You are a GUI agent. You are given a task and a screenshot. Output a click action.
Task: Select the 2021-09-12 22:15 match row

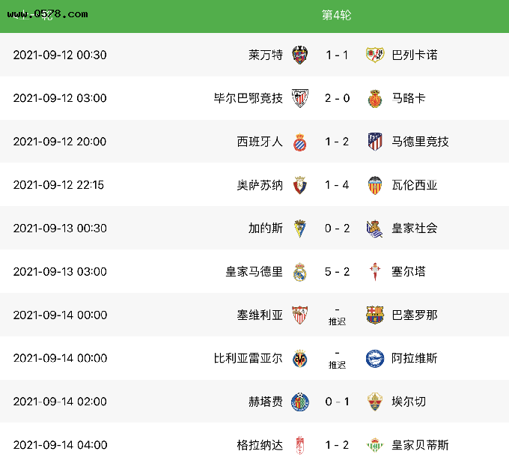[254, 185]
